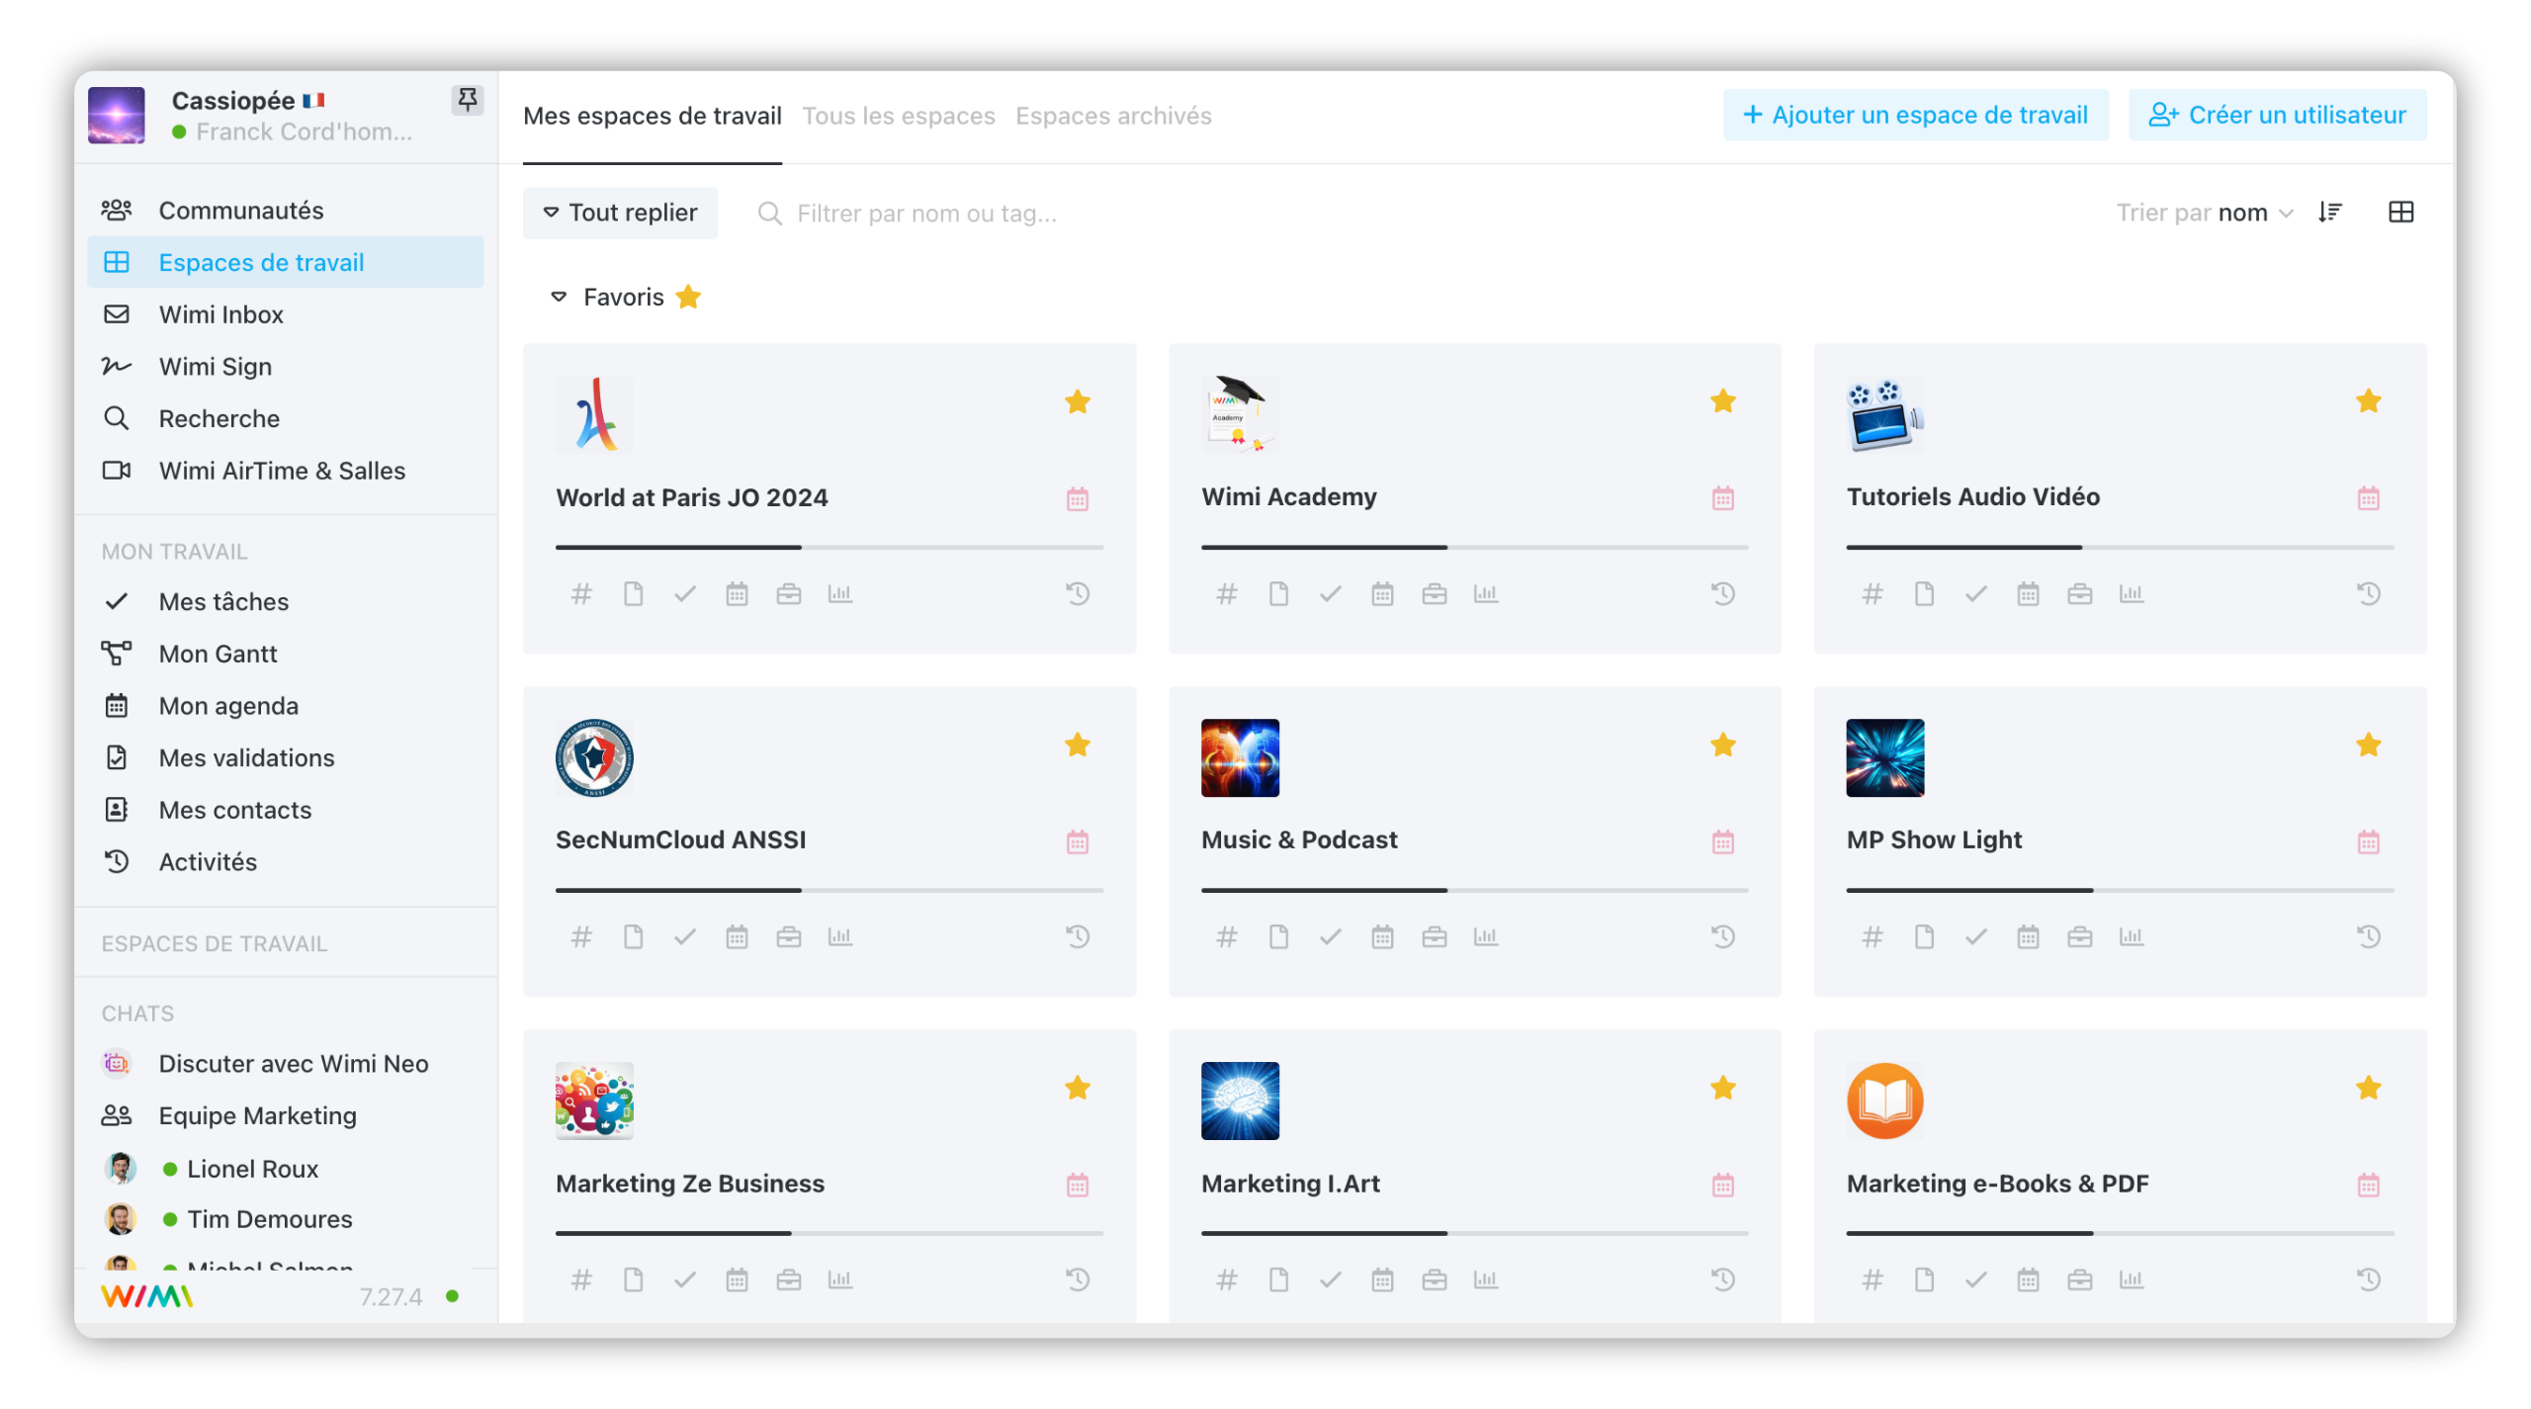Screen dimensions: 2531x1409
Task: Open the documents icon on Marketing I.Art card
Action: pos(1278,1279)
